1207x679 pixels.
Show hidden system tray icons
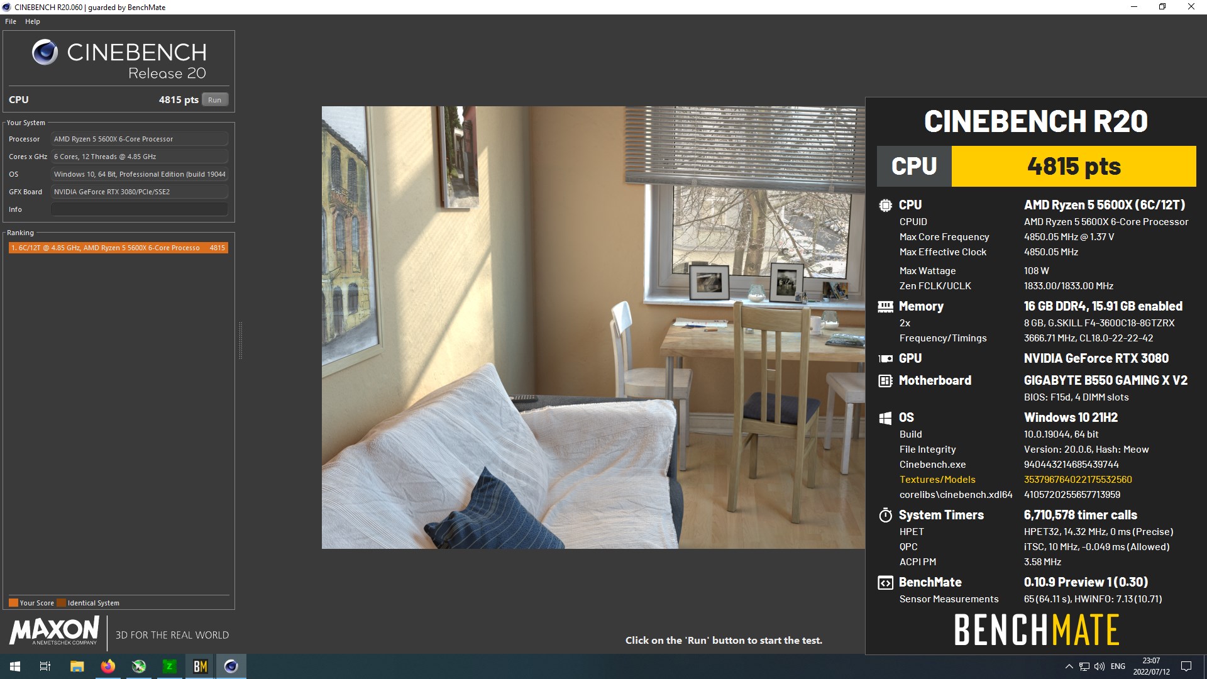pyautogui.click(x=1069, y=666)
